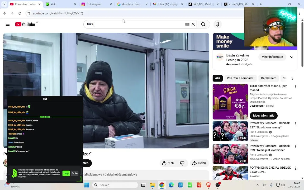Select the Alle filter chip
Viewport: 304px width, 190px height.
pos(217,78)
